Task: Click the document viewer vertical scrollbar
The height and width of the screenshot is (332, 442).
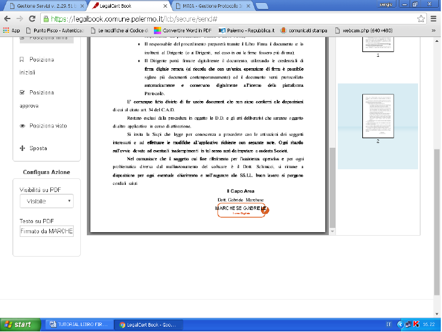Action: pos(332,187)
